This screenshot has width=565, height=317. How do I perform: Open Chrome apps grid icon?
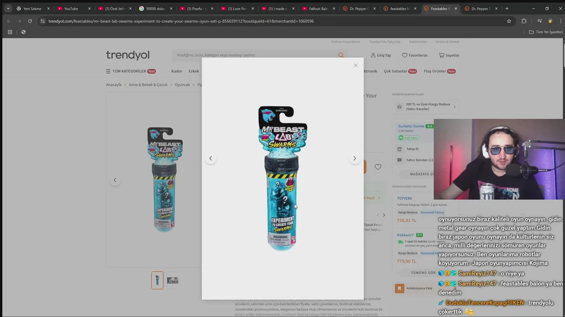pos(10,32)
